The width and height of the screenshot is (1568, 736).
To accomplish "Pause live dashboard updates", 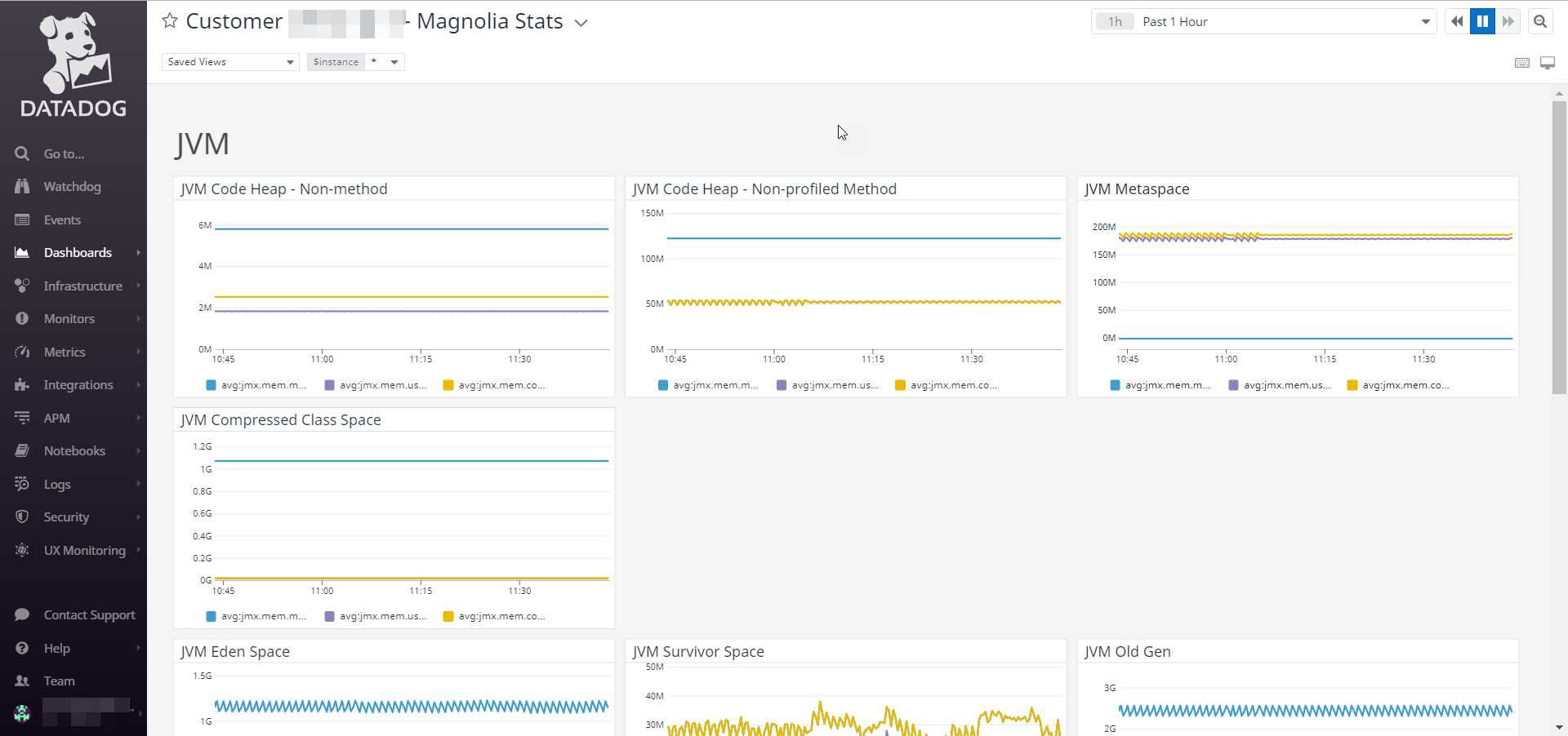I will click(x=1482, y=21).
